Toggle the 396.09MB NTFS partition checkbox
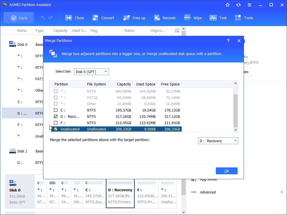 (x=56, y=91)
